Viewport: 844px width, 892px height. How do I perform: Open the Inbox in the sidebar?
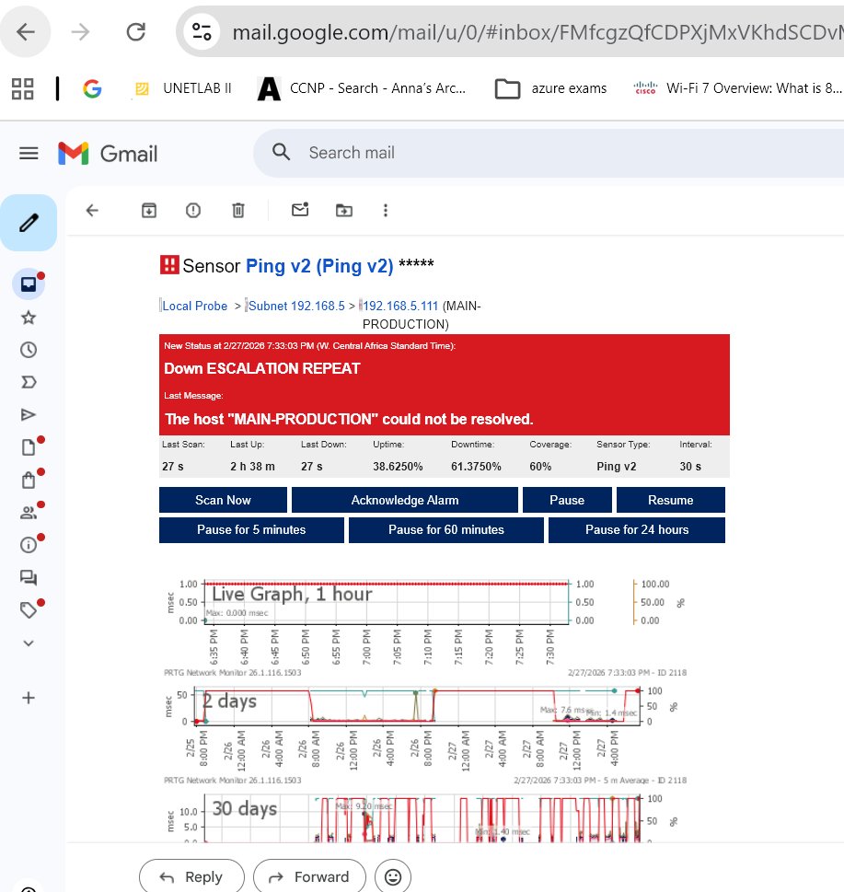(x=29, y=284)
